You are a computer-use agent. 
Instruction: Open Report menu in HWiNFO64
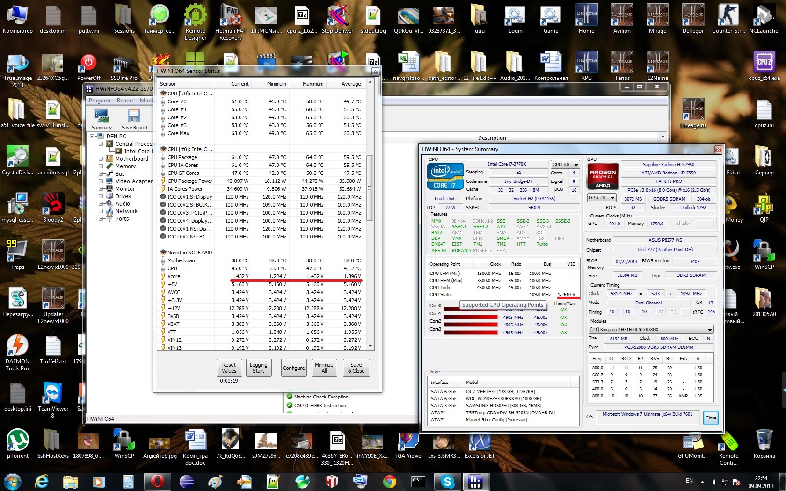[x=125, y=101]
